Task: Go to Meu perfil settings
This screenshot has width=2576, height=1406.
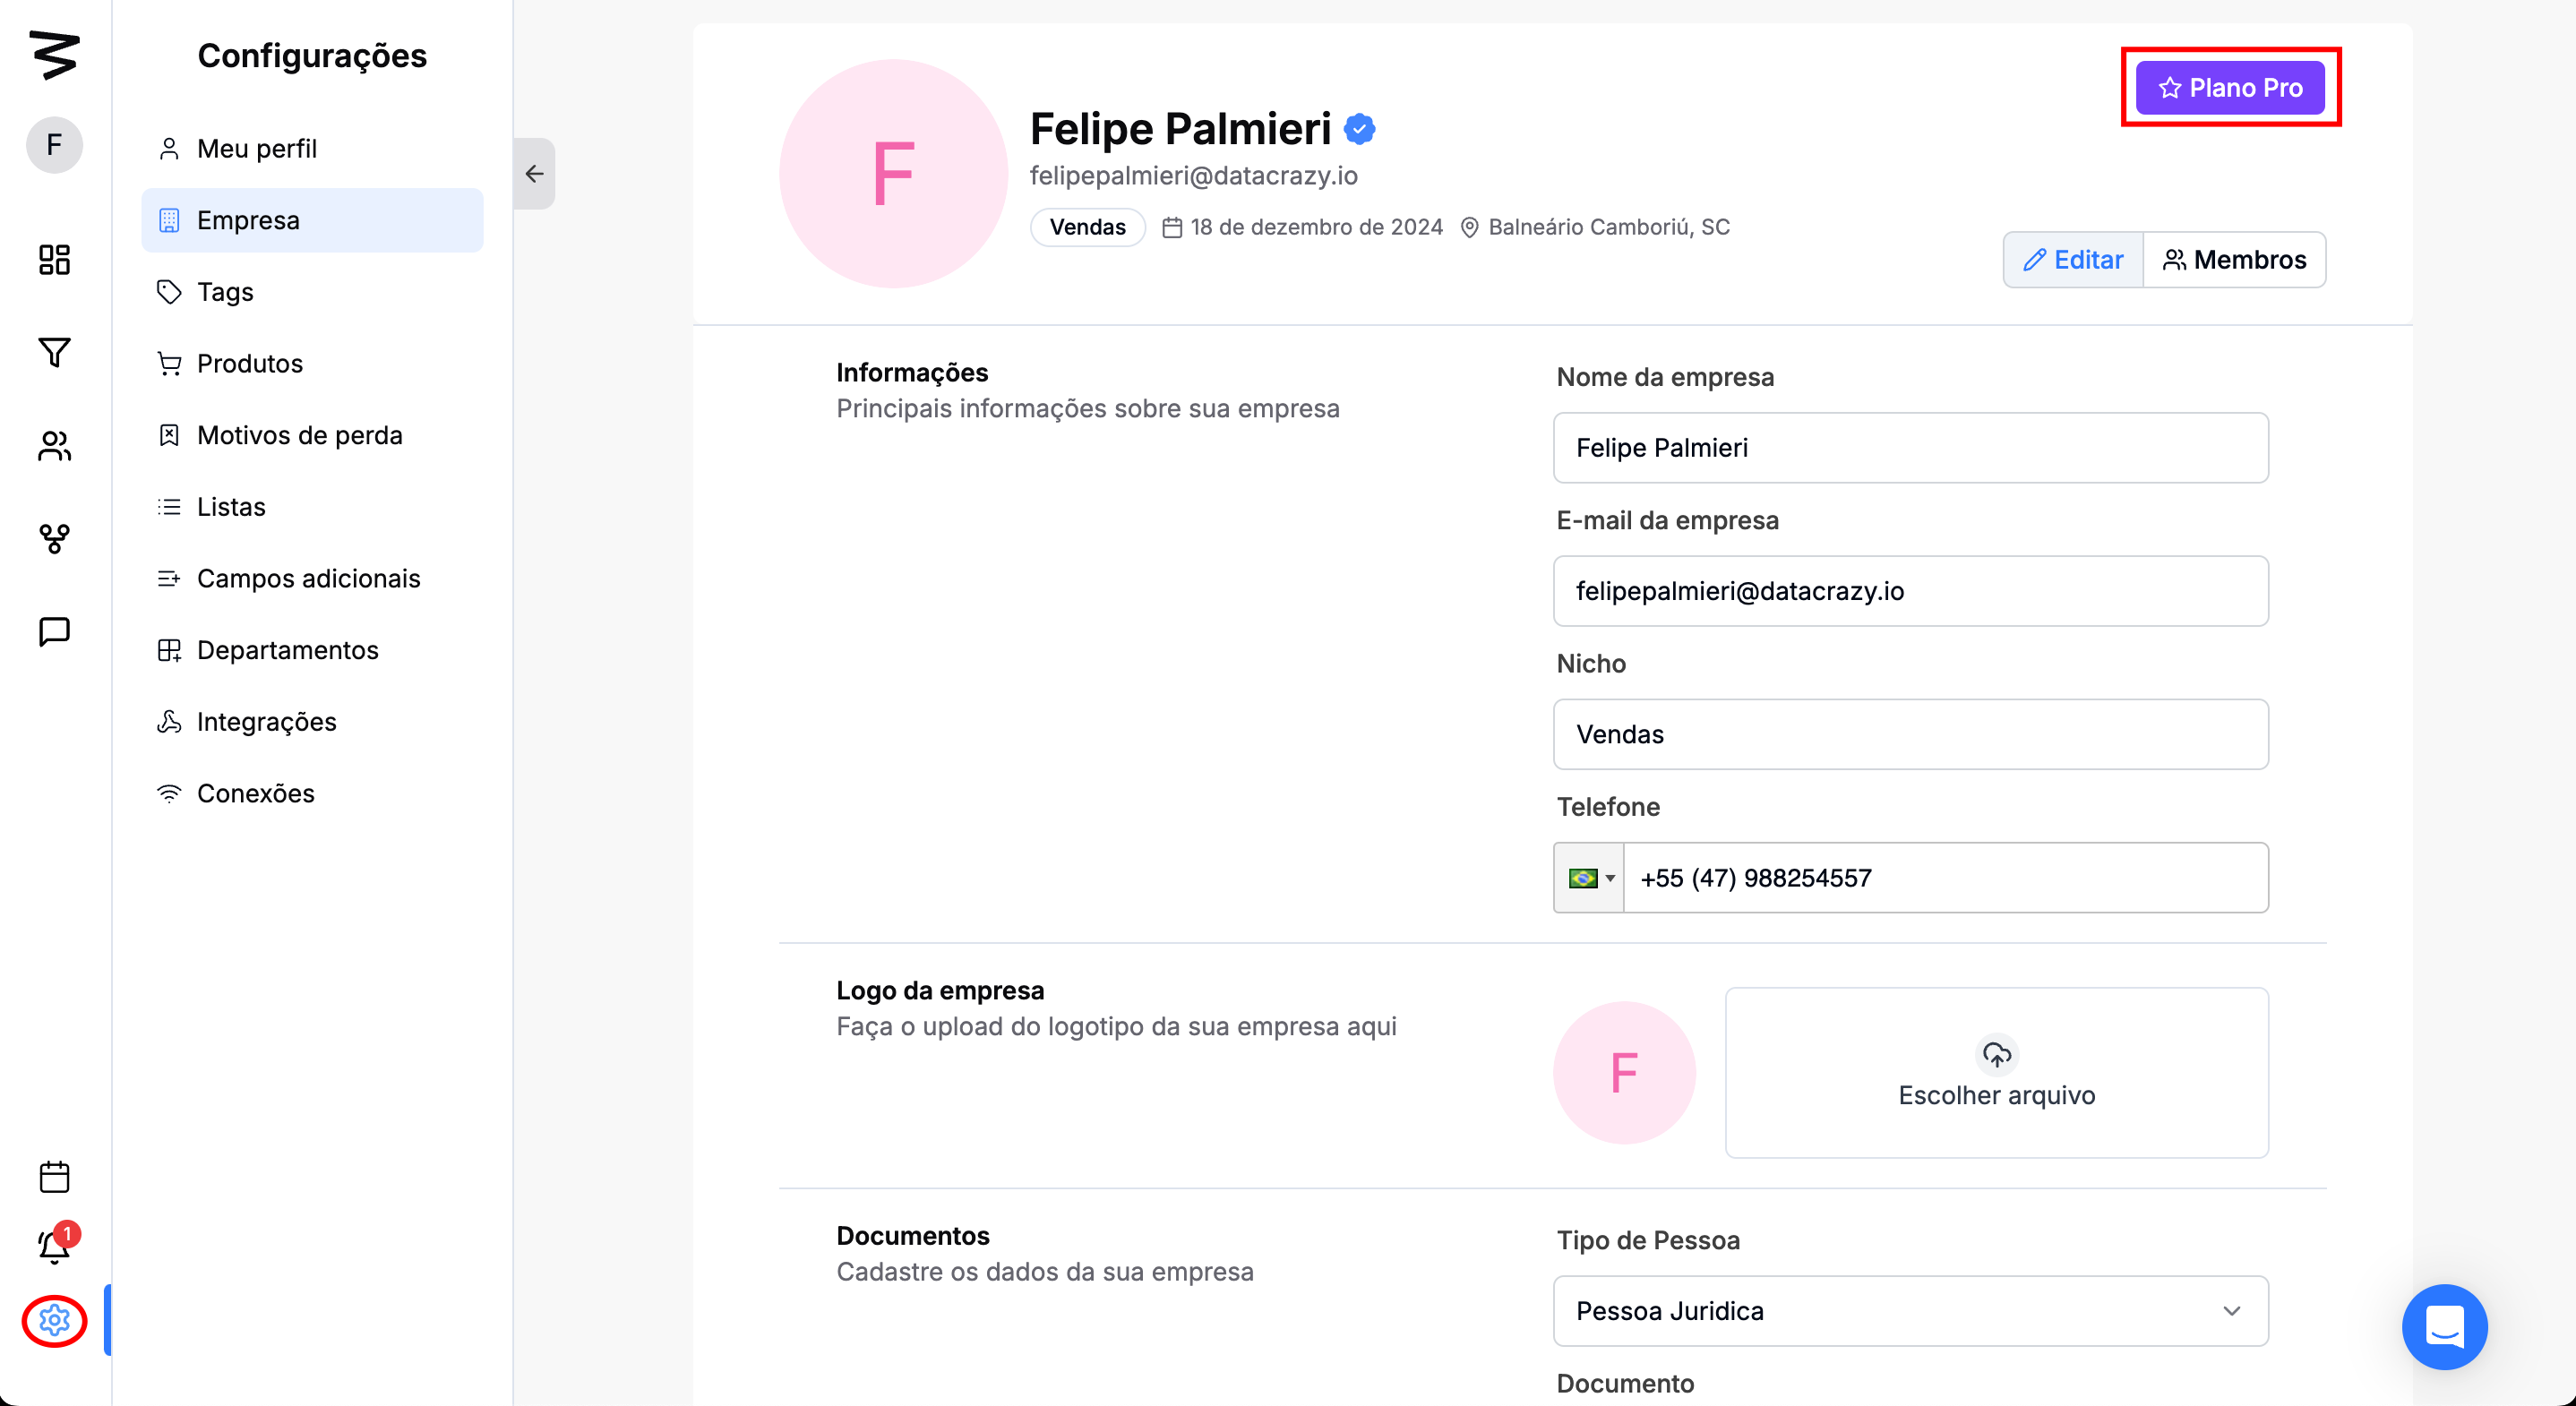Action: (x=257, y=149)
